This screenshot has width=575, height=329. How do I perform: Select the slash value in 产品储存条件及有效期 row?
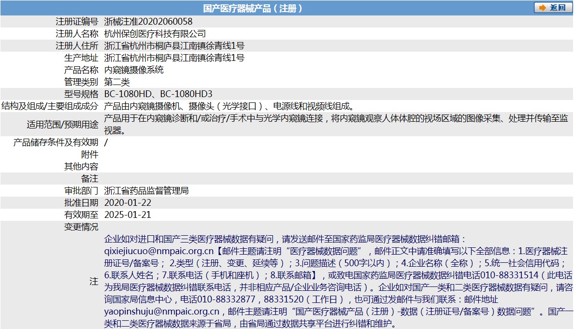pos(106,143)
